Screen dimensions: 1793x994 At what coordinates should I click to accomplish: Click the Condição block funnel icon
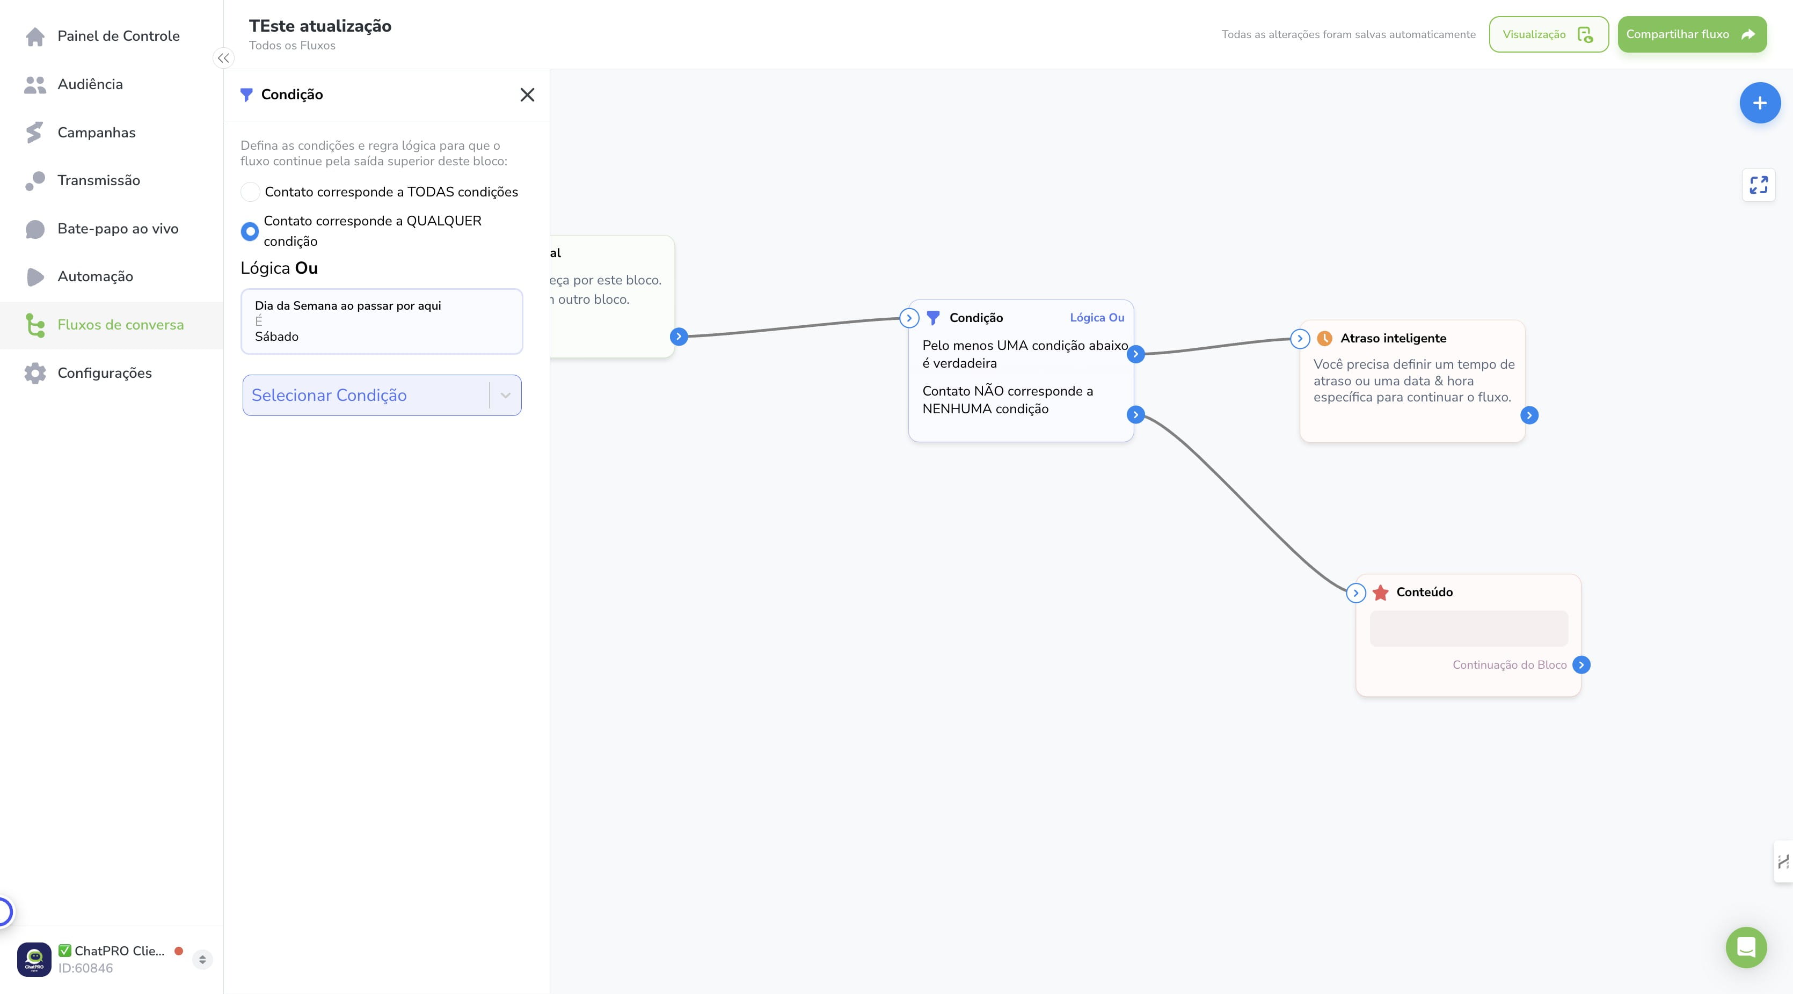point(934,318)
